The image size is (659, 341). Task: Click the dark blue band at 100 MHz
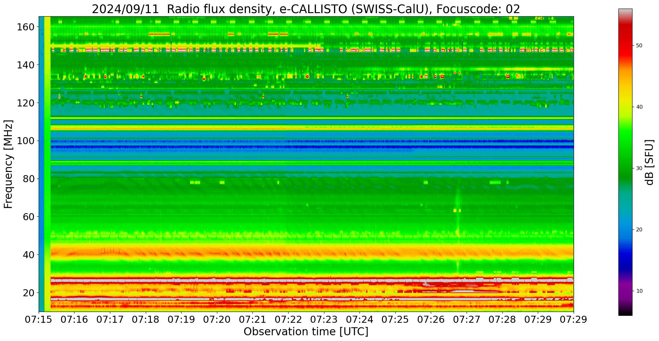click(312, 141)
